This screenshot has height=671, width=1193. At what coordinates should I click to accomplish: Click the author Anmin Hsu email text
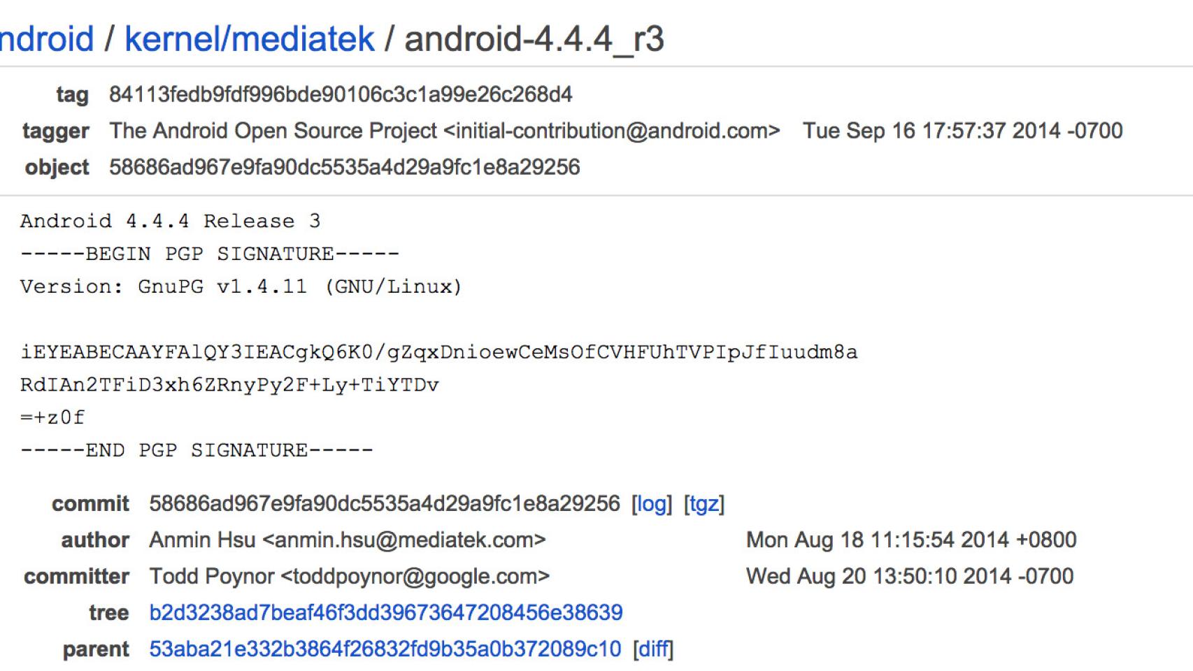403,540
